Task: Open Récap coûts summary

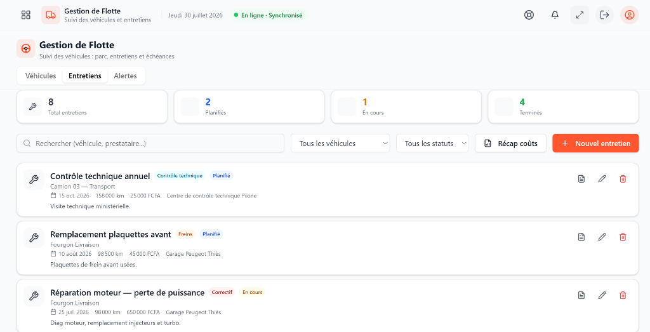Action: [x=510, y=143]
